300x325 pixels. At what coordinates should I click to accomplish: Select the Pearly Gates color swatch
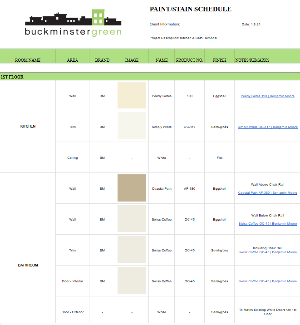coord(132,95)
